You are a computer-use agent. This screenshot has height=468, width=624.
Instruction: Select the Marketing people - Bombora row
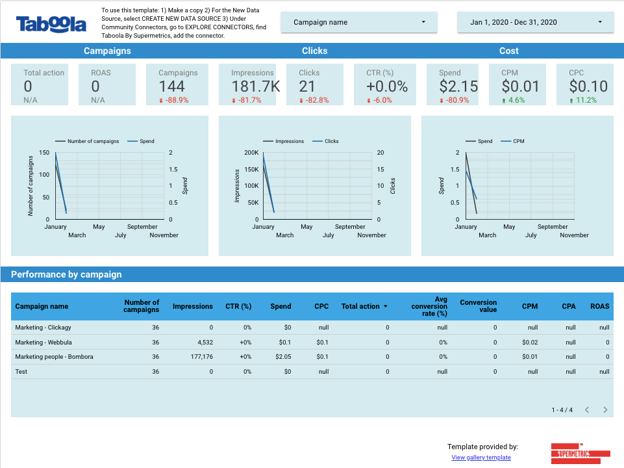pos(55,356)
